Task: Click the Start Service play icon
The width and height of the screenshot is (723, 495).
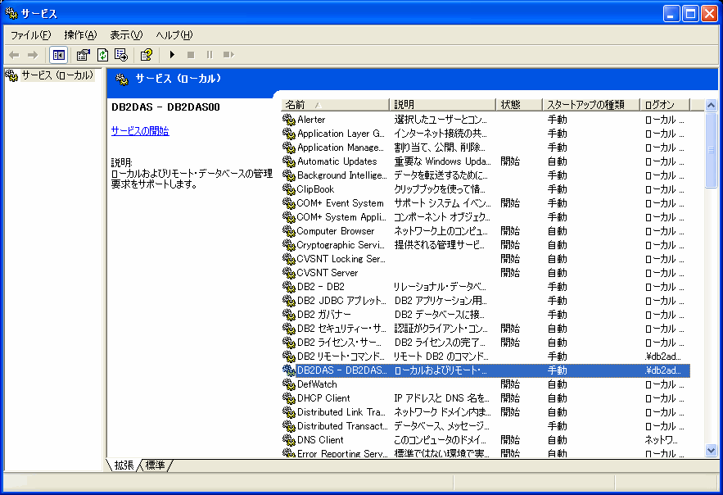Action: point(172,54)
